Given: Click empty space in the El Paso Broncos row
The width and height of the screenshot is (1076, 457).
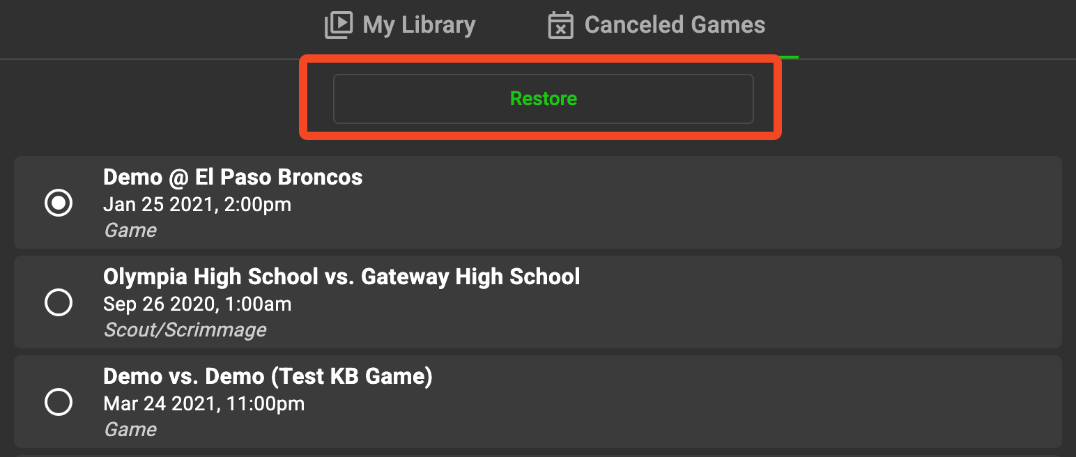Looking at the screenshot, I should tap(697, 203).
